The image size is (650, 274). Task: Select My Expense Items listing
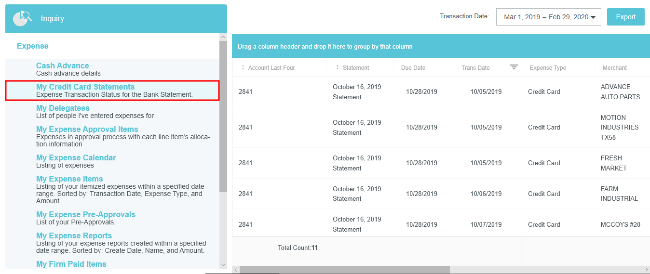69,179
